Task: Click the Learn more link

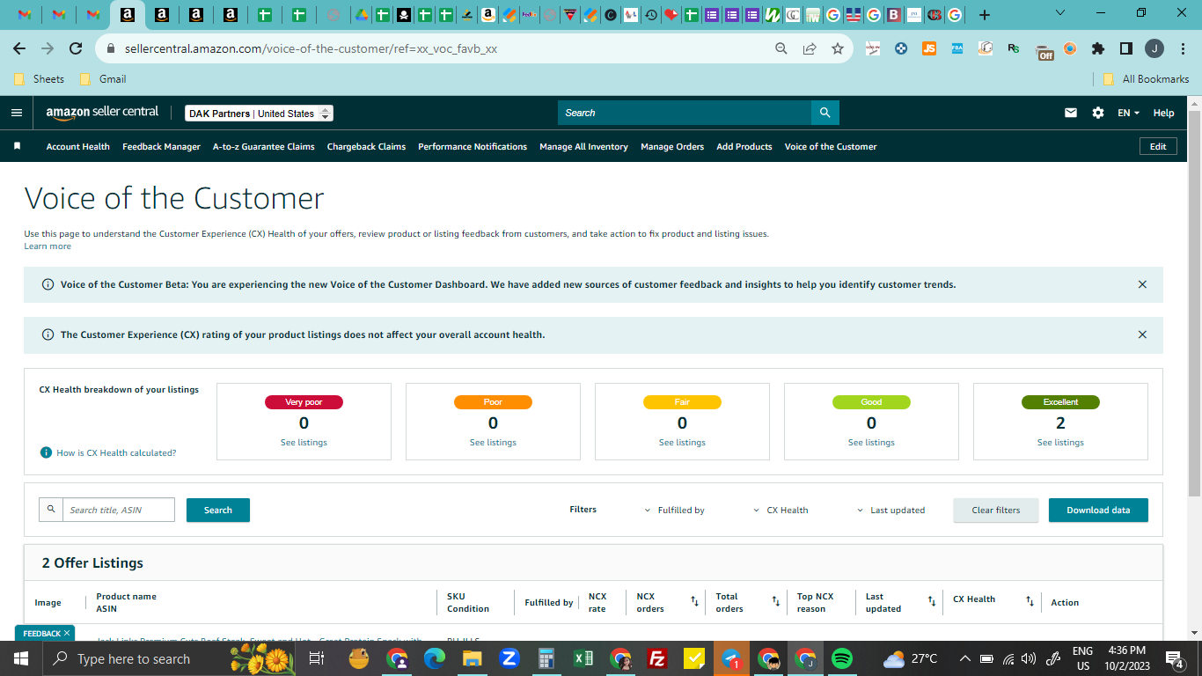Action: [x=48, y=246]
